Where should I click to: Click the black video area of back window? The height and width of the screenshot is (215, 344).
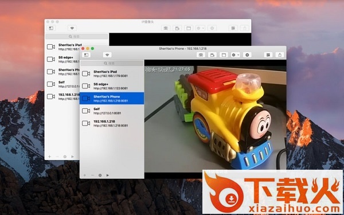pos(180,39)
